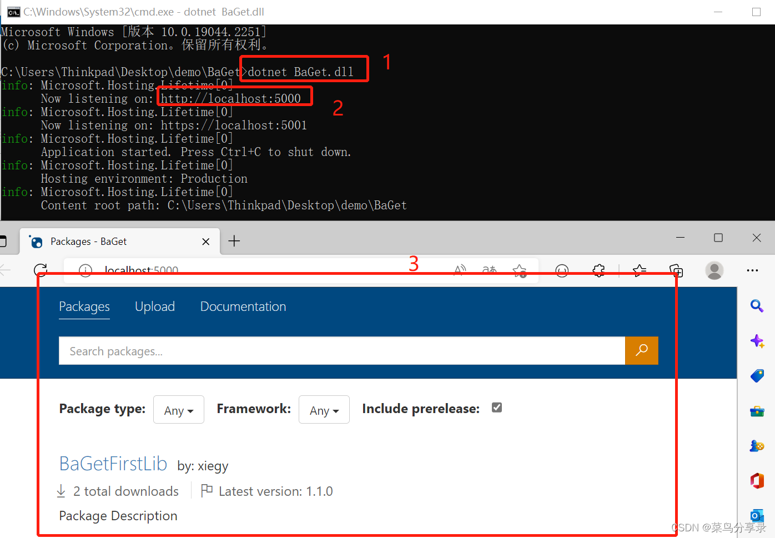Switch to the Packages nav tab
Viewport: 775px width, 538px height.
[x=84, y=306]
